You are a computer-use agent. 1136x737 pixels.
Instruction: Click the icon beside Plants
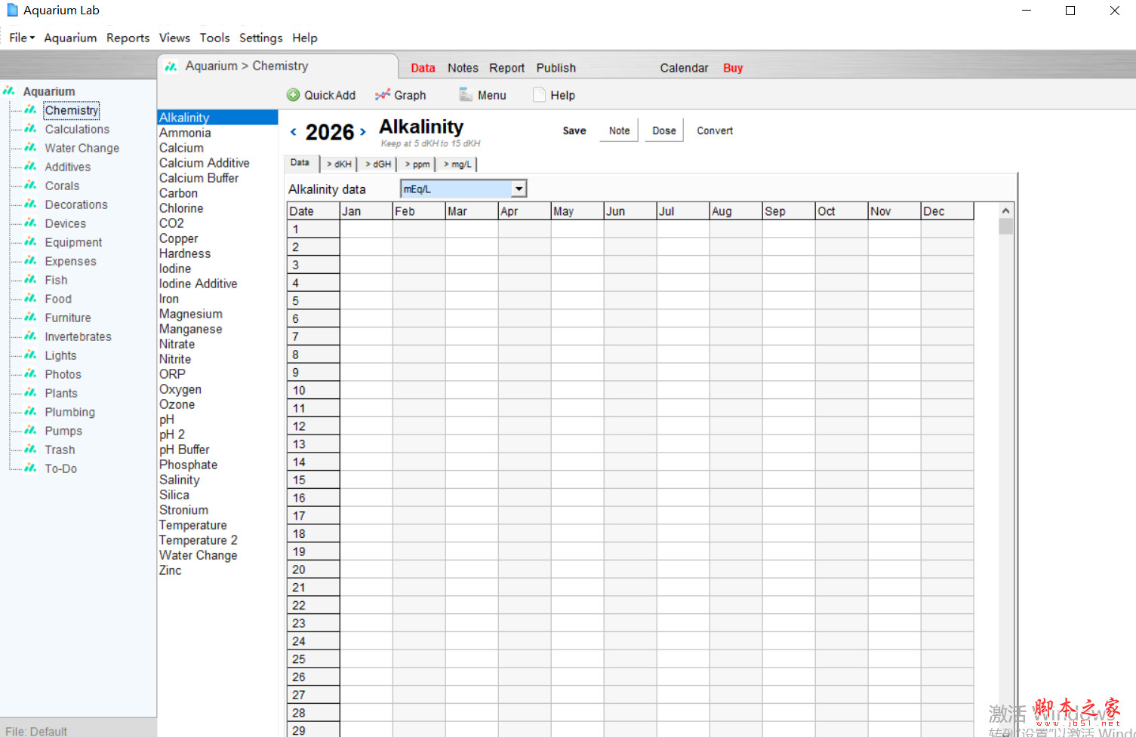30,393
